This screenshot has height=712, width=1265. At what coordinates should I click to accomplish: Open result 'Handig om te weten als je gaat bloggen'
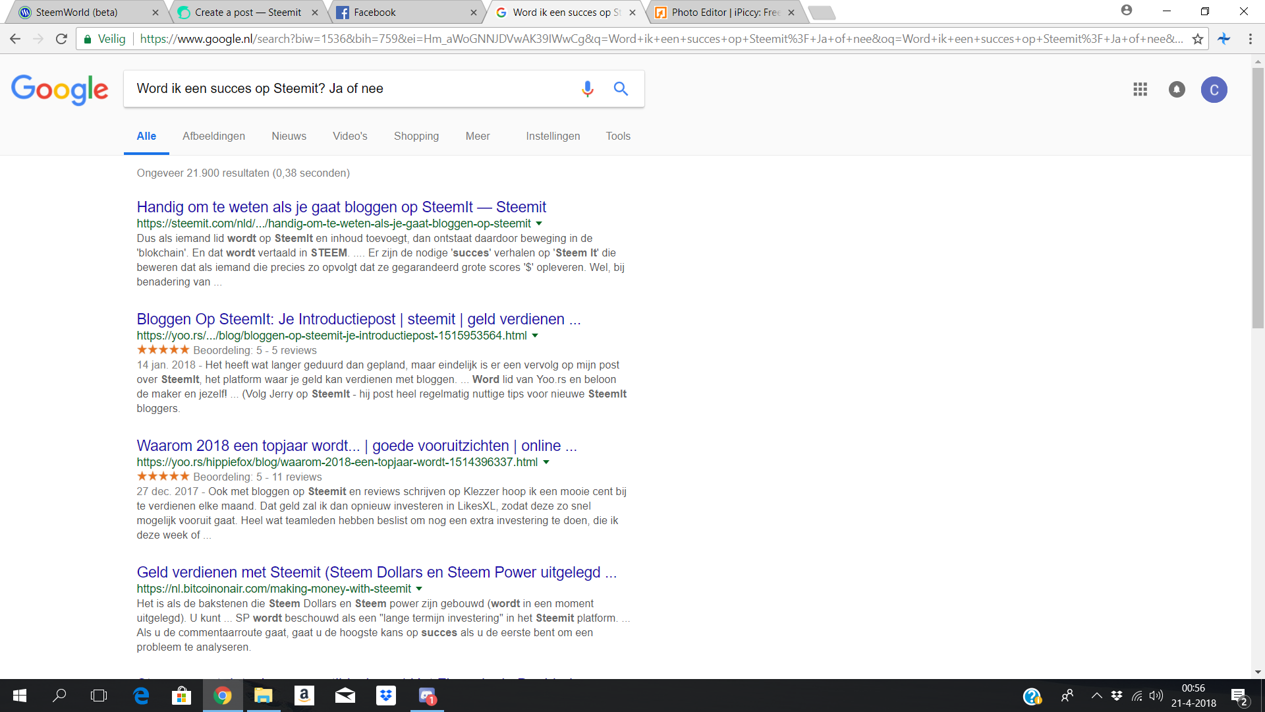click(341, 207)
